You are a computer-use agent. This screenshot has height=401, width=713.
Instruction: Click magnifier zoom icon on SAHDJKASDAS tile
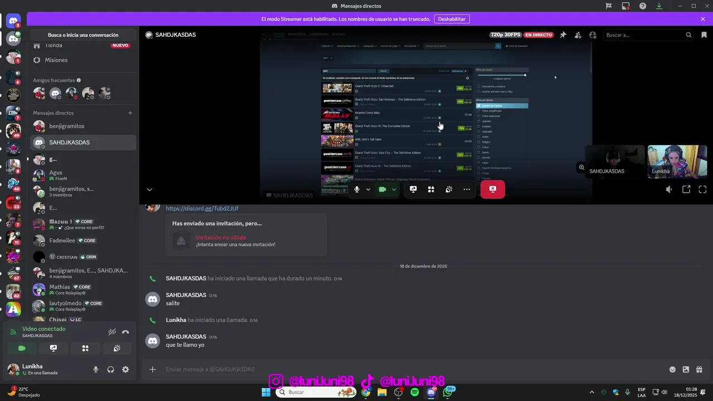582,167
